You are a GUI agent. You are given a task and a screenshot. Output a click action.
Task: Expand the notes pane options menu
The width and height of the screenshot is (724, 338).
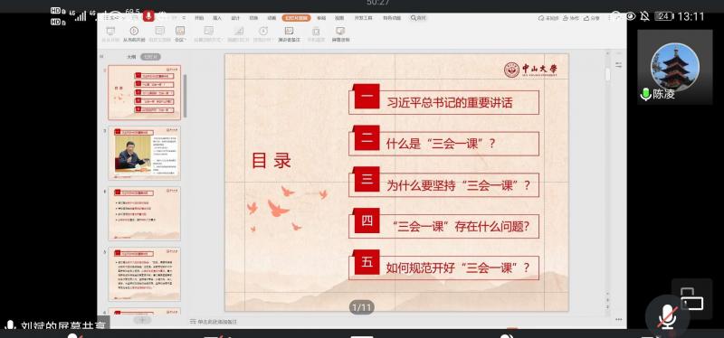619,319
